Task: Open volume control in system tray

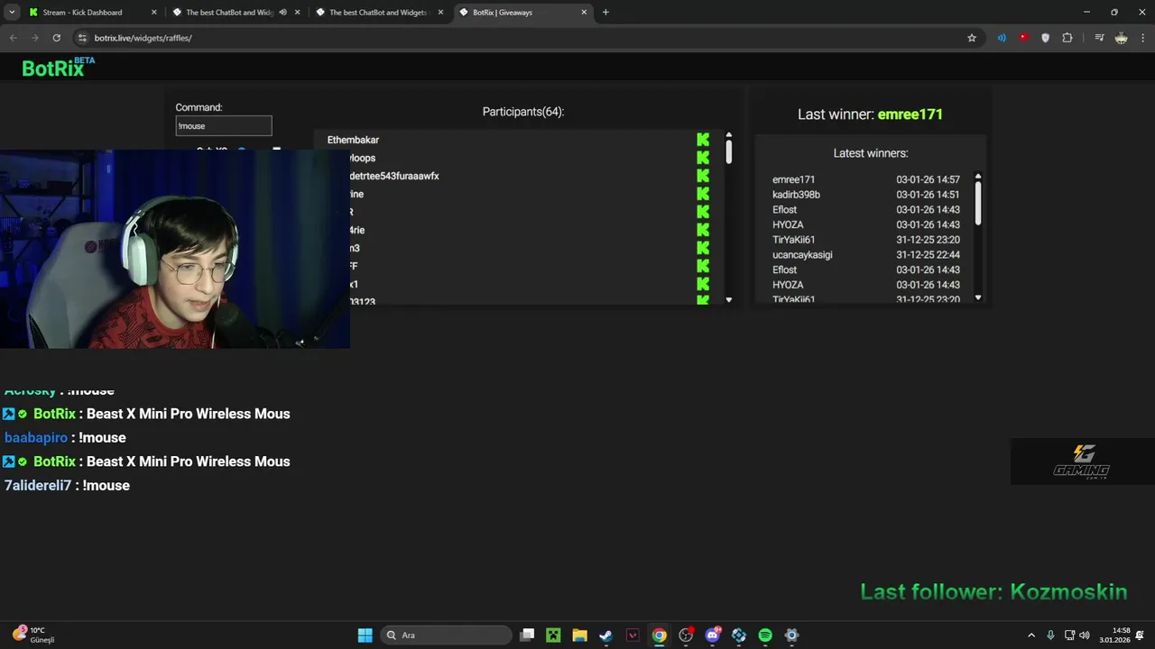Action: 1084,635
